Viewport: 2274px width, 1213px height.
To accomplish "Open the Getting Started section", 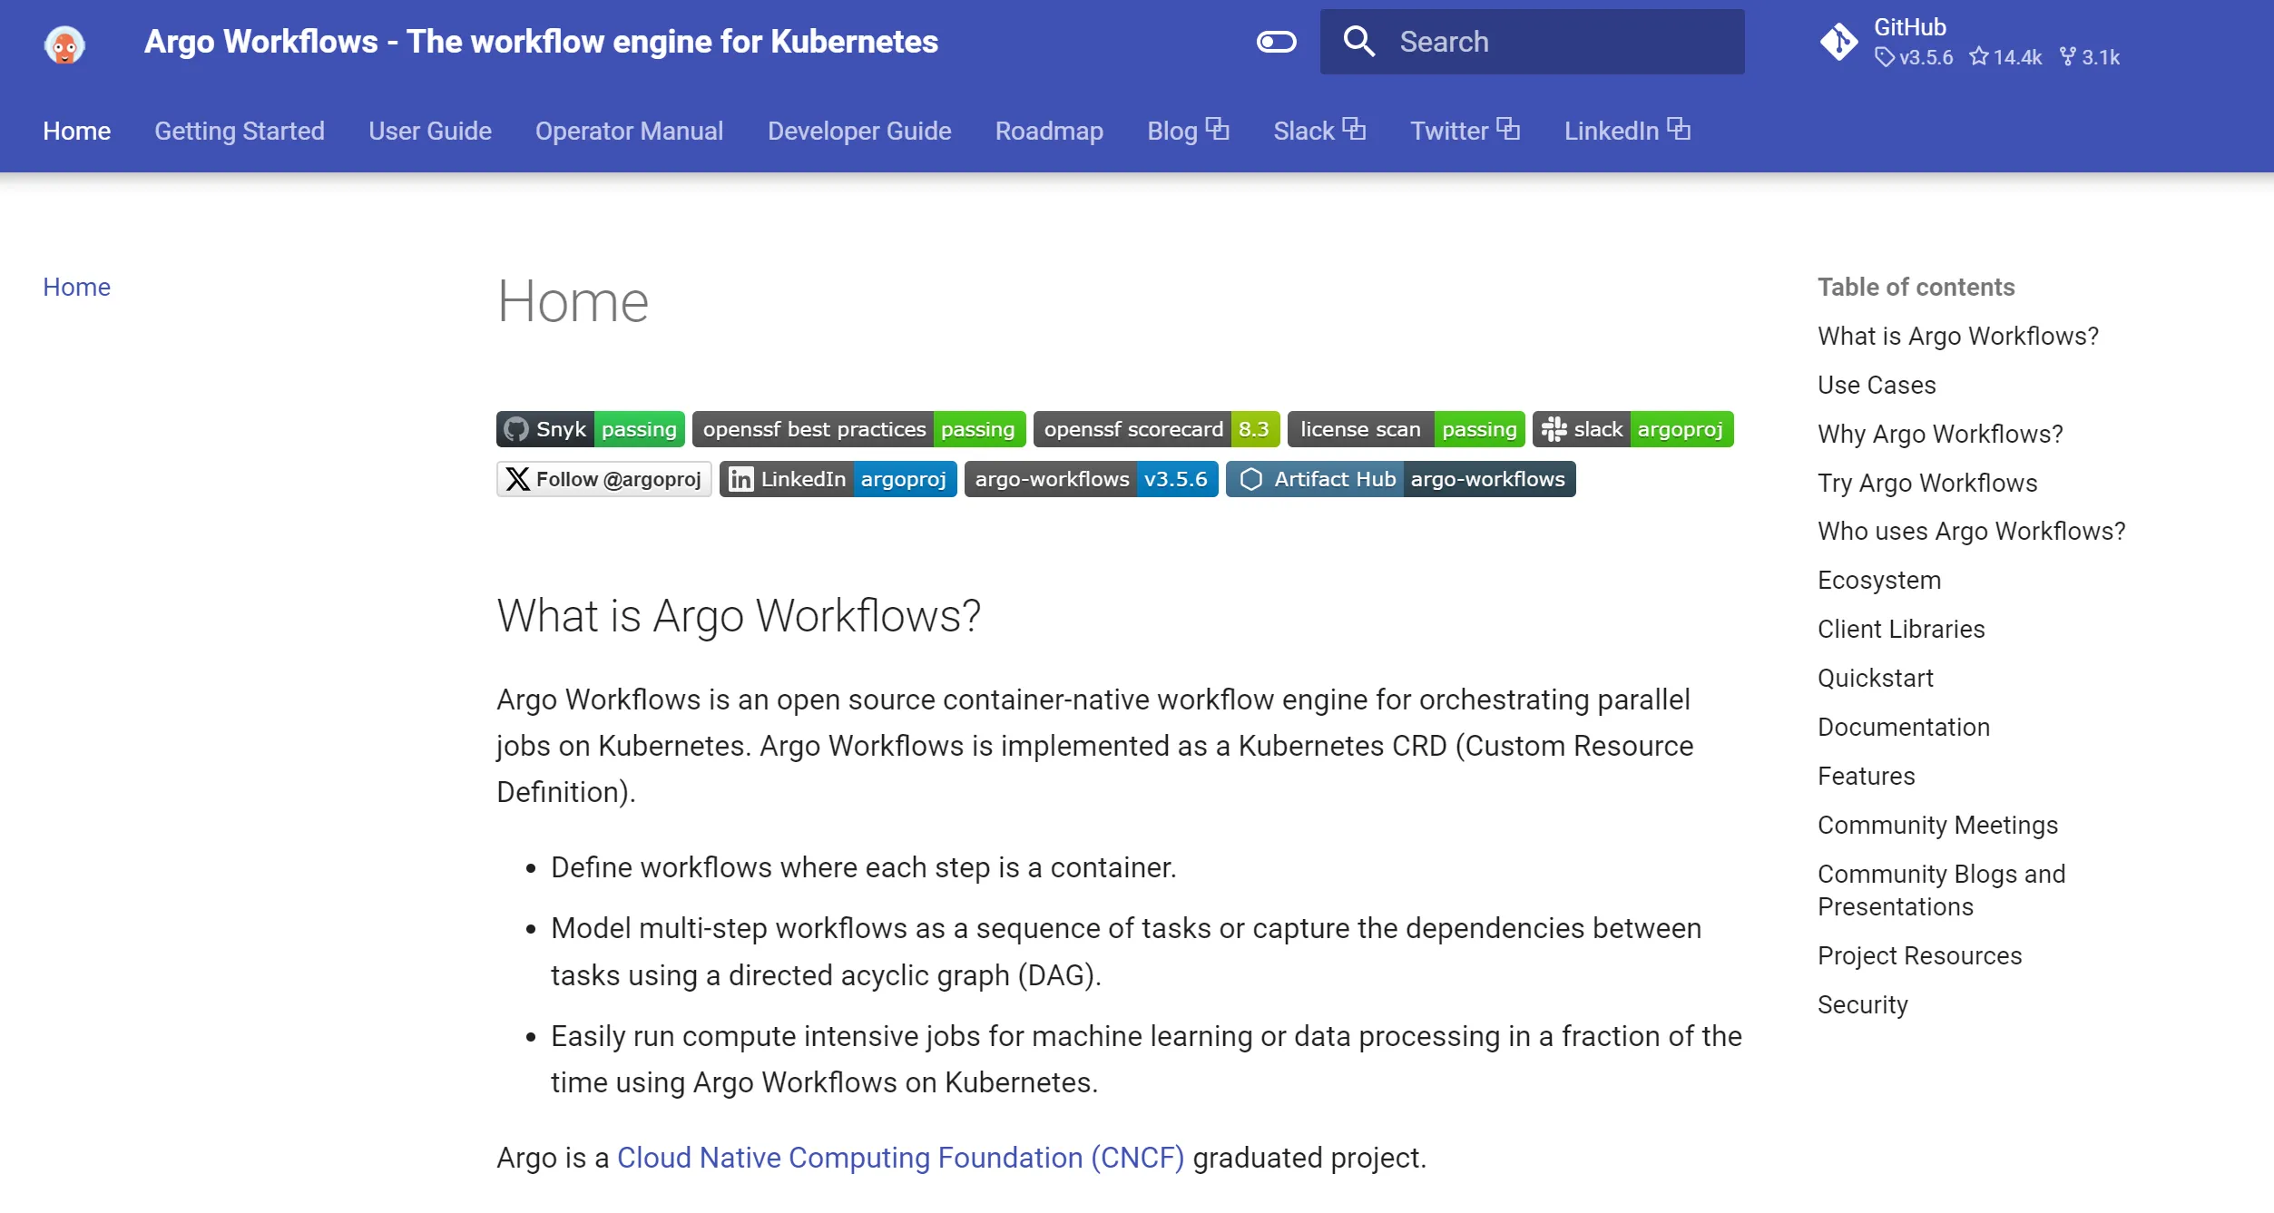I will (x=240, y=131).
